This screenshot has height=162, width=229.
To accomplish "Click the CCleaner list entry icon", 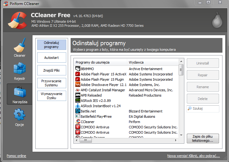I will [x=78, y=121].
